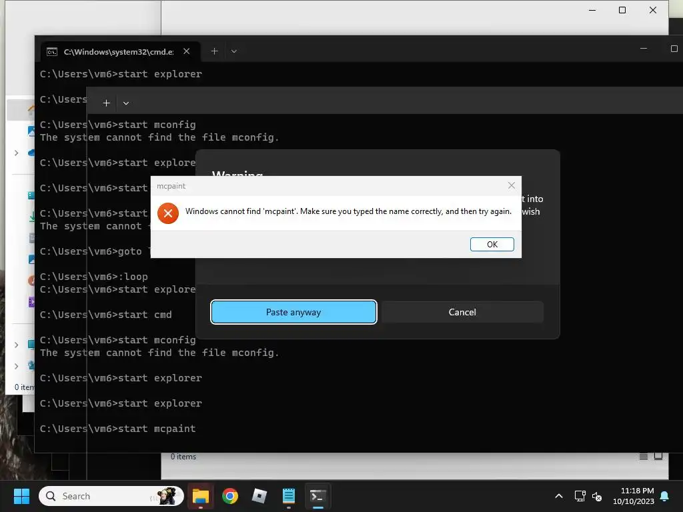Open the Windows Start menu
The width and height of the screenshot is (683, 512).
(x=21, y=496)
